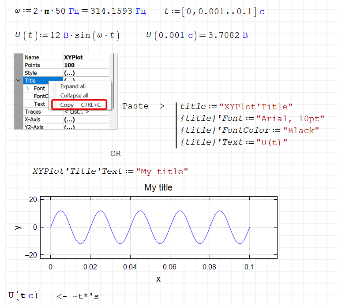The width and height of the screenshot is (338, 306).
Task: Expand the X-Axis property row
Action: point(18,119)
